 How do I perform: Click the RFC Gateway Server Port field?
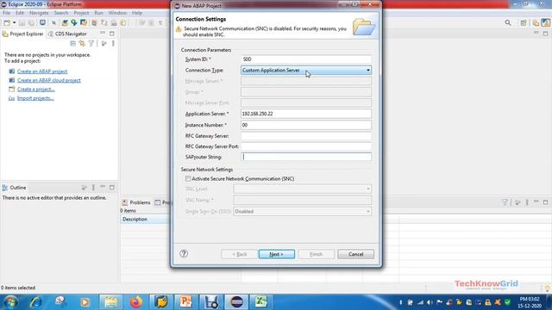[306, 146]
